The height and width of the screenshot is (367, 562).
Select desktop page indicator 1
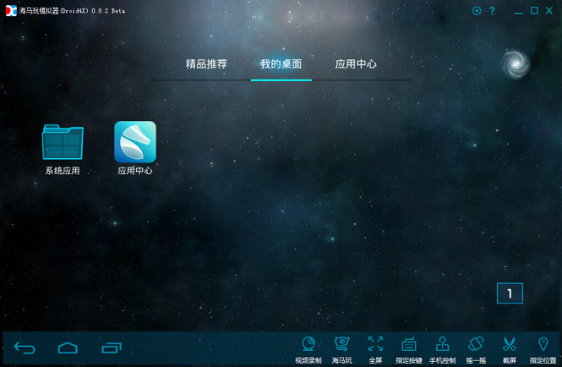(x=510, y=293)
